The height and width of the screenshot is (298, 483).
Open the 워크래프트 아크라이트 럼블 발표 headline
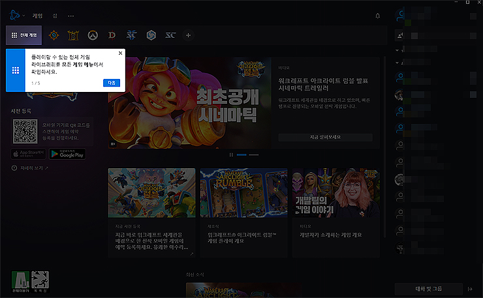coord(323,84)
